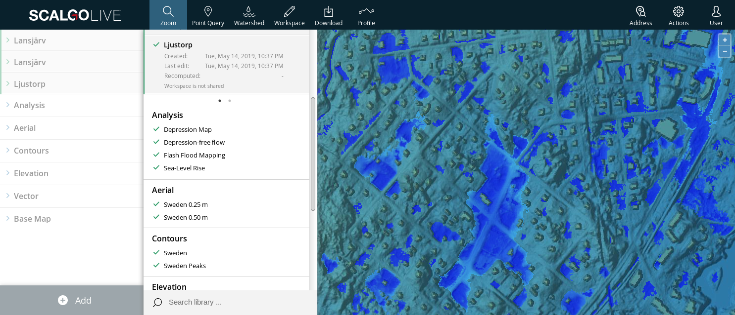Zoom in the map with plus button
735x315 pixels.
click(x=725, y=40)
